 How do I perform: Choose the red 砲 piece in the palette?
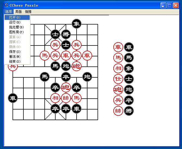coord(118,90)
